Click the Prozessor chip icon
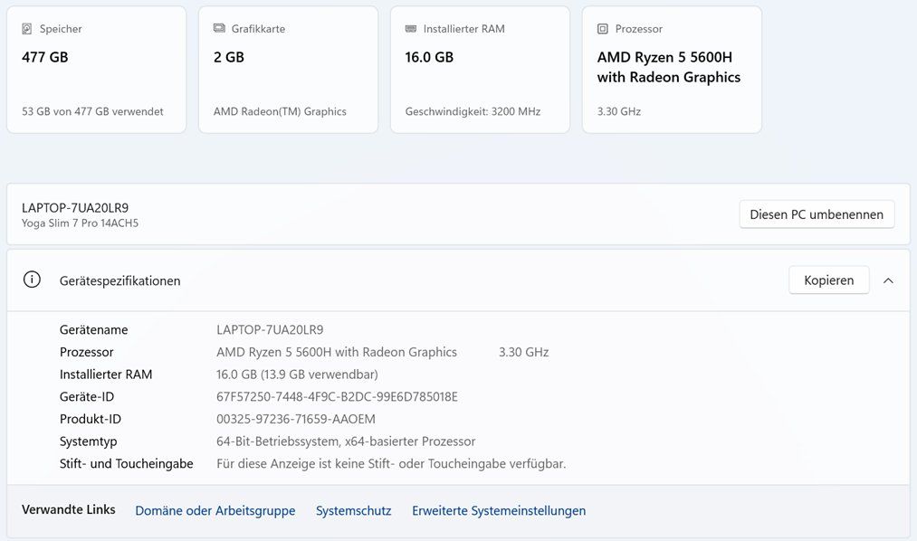 click(602, 29)
